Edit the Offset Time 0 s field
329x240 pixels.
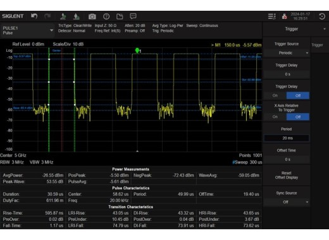[287, 159]
